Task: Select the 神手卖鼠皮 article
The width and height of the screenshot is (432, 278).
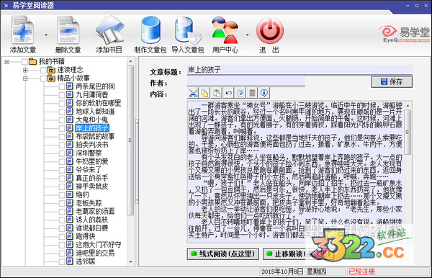Action: pos(92,187)
